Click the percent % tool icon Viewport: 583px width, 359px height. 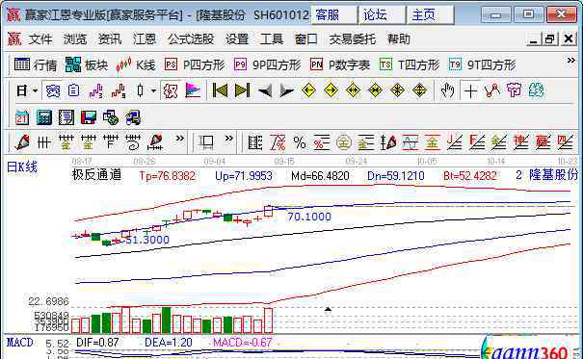pos(300,142)
